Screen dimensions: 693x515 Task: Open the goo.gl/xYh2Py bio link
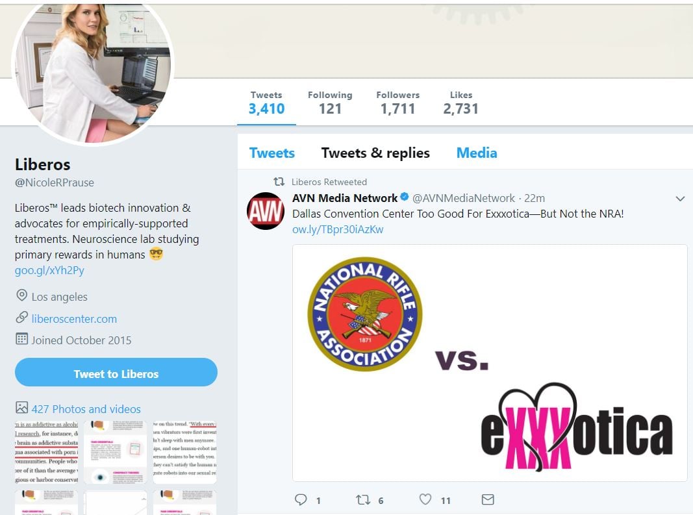pyautogui.click(x=49, y=270)
